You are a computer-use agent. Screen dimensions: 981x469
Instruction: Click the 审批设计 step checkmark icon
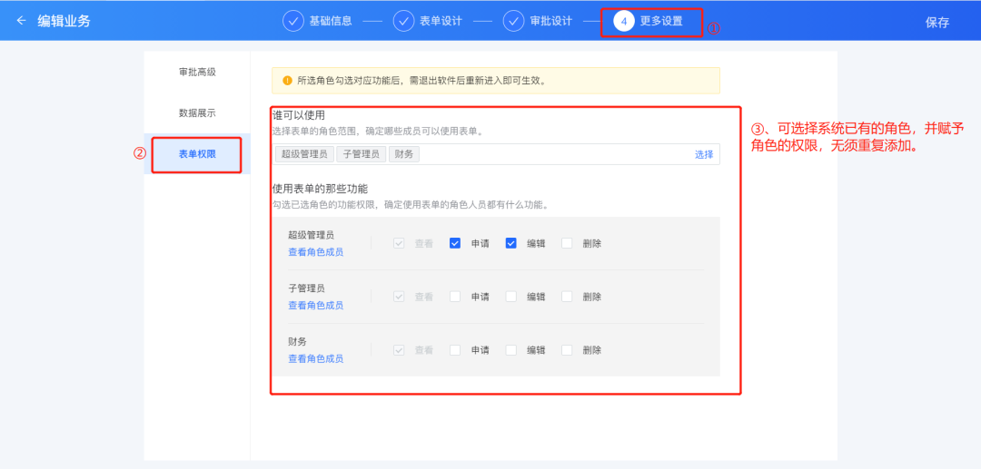coord(514,21)
